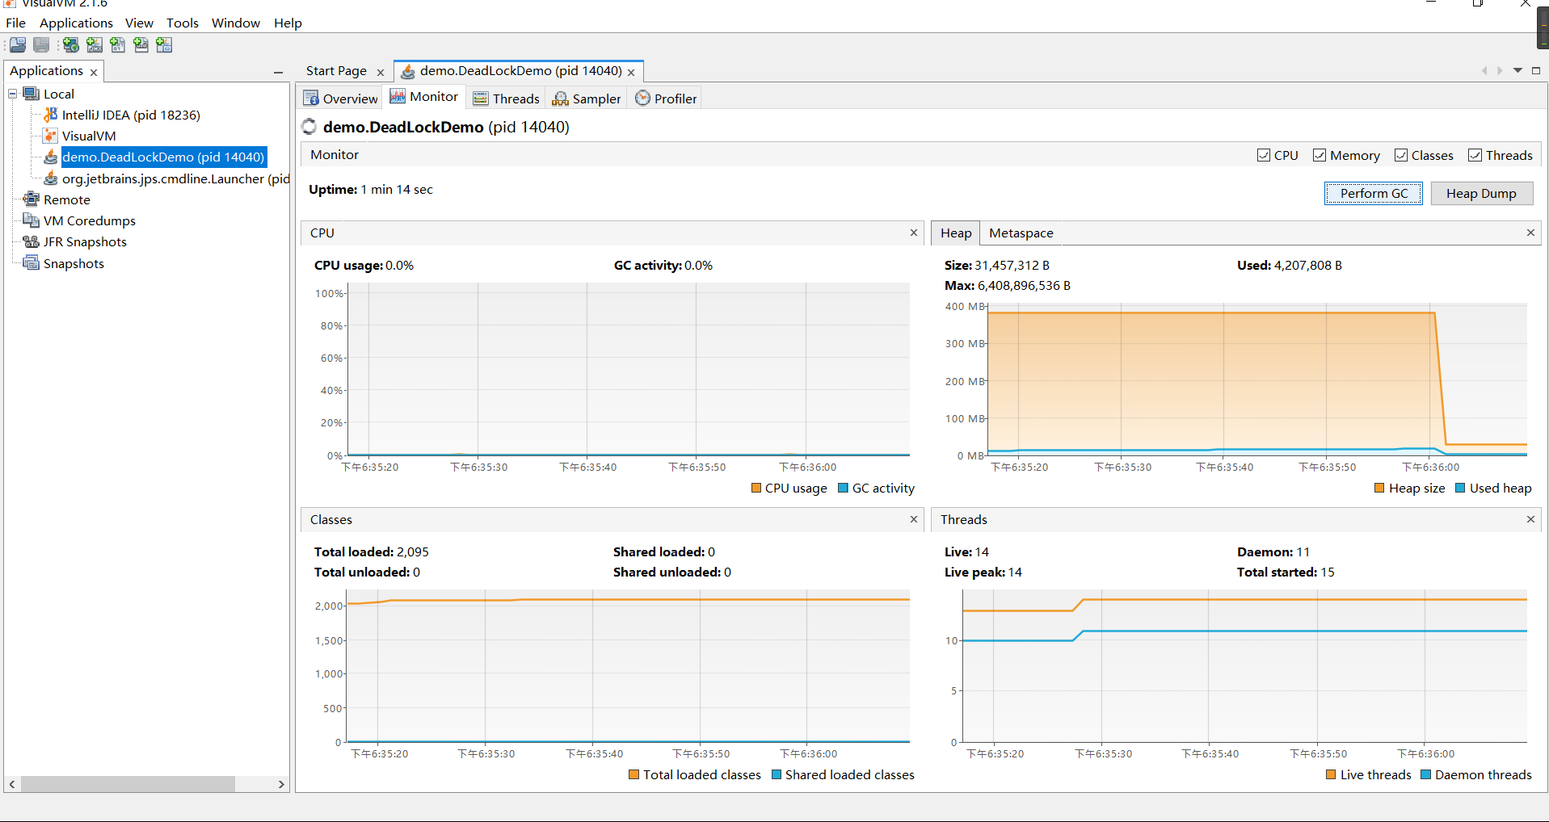Click the Add Remote Host toolbar icon

(x=71, y=45)
